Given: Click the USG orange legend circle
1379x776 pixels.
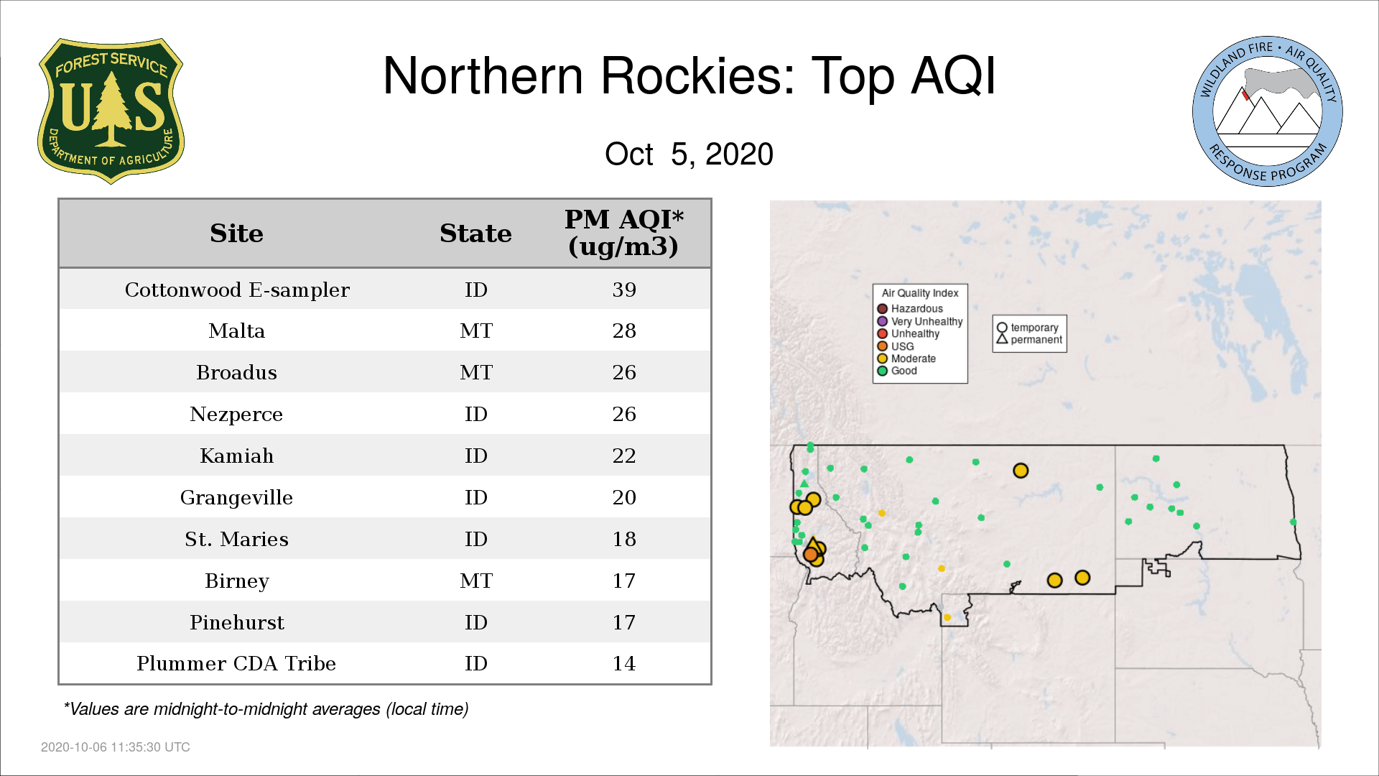Looking at the screenshot, I should pos(883,346).
